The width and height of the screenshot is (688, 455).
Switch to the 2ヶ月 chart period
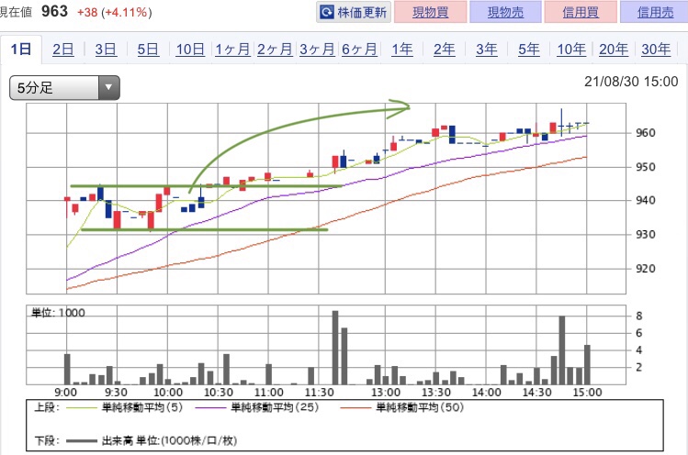click(275, 50)
